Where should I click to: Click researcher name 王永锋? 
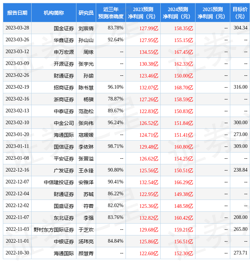pos(86,171)
